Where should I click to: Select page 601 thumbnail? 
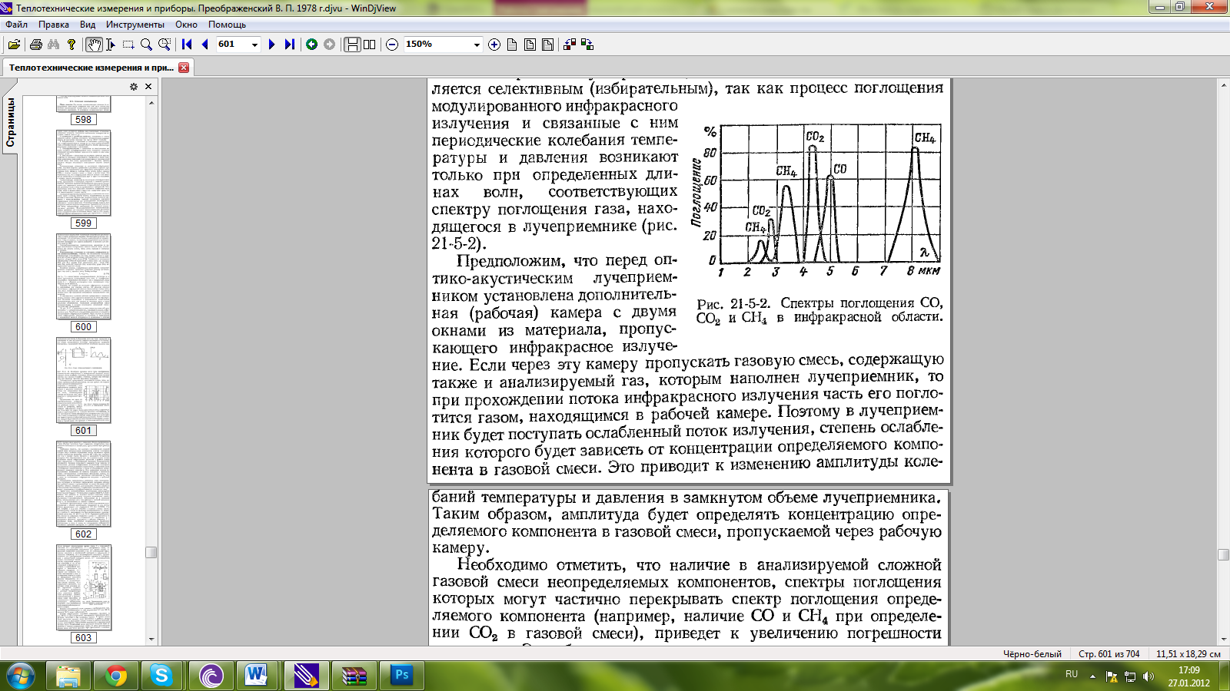pos(84,380)
